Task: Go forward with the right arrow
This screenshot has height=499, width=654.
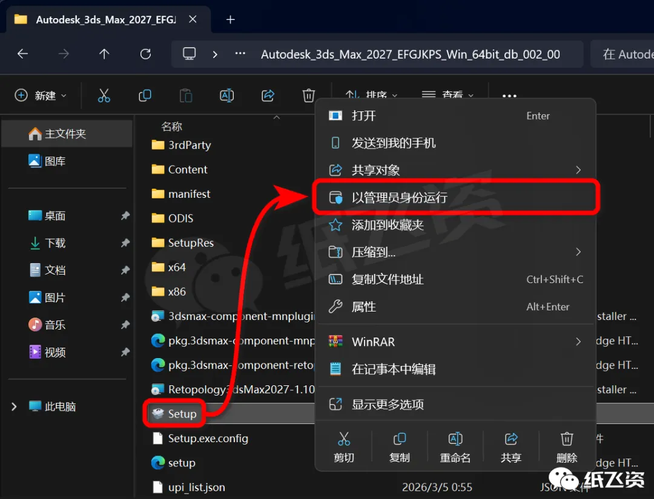Action: point(64,54)
